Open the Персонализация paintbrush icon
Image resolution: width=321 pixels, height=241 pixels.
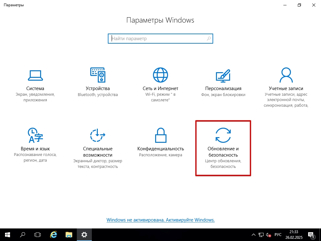pyautogui.click(x=223, y=76)
